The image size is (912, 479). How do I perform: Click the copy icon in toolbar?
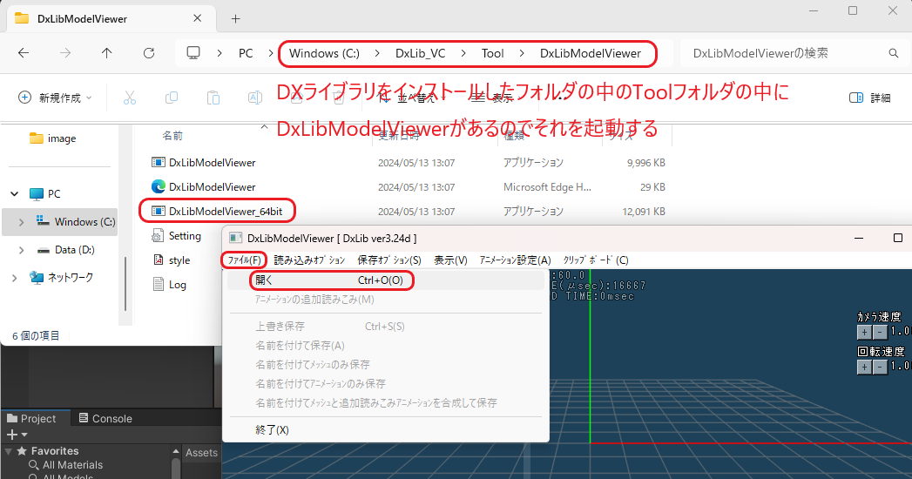pyautogui.click(x=171, y=98)
